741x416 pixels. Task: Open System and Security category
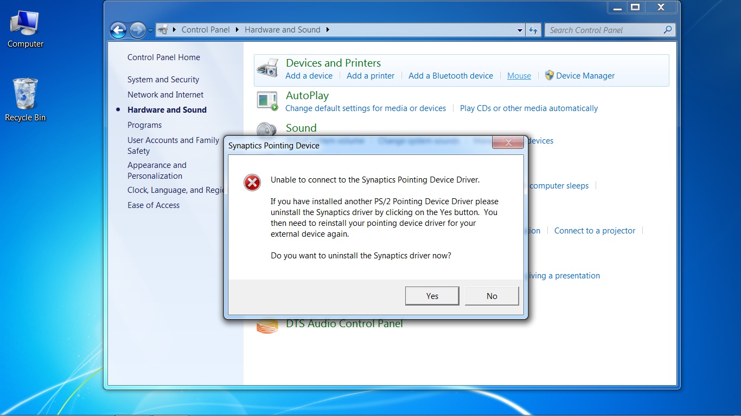coord(163,80)
